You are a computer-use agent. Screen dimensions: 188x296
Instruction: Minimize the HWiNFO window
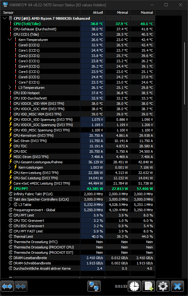point(152,5)
